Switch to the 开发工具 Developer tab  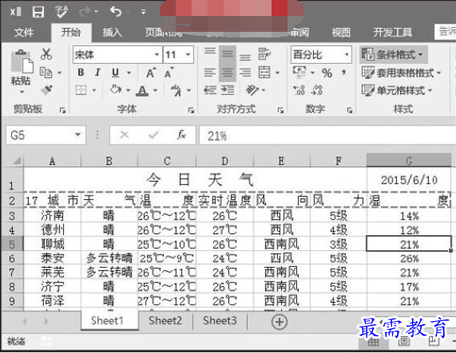[393, 32]
